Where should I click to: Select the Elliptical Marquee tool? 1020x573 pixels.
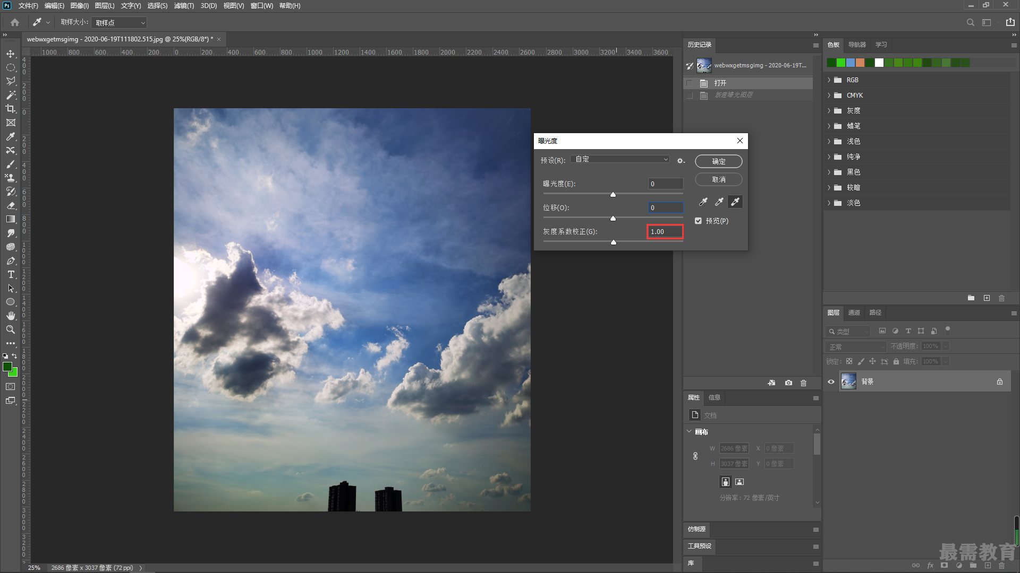(x=11, y=67)
